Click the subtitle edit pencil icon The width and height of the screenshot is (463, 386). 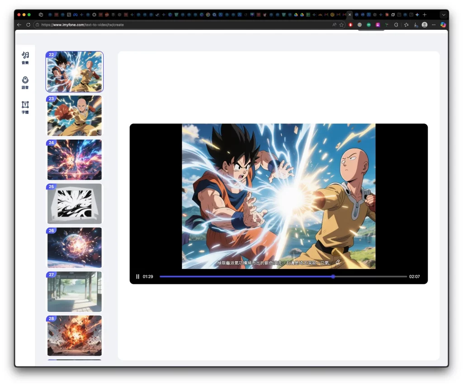tap(337, 262)
